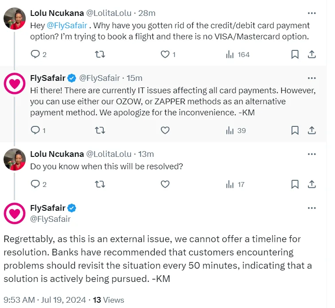Bookmark FlySafair's 15m tweet

click(x=295, y=130)
